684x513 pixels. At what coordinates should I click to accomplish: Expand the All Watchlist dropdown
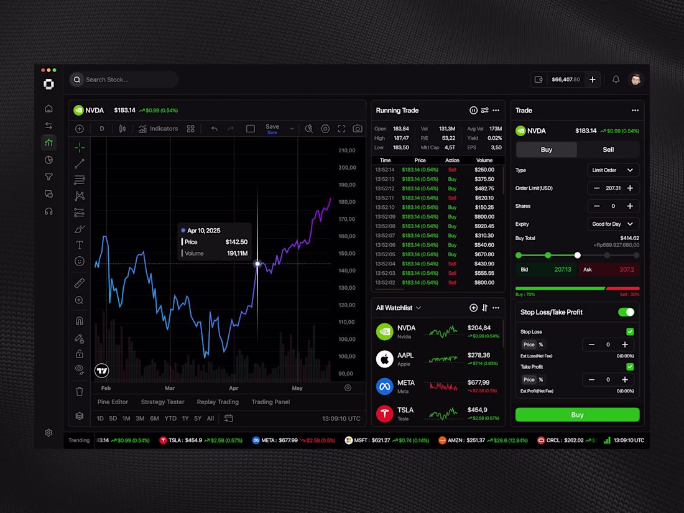(x=399, y=308)
